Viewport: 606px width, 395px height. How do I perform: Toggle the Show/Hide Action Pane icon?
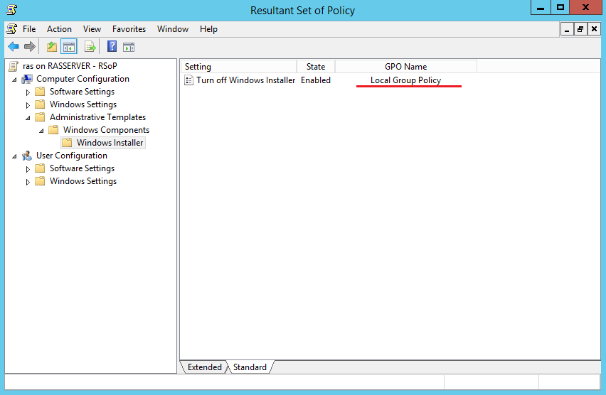coord(129,47)
